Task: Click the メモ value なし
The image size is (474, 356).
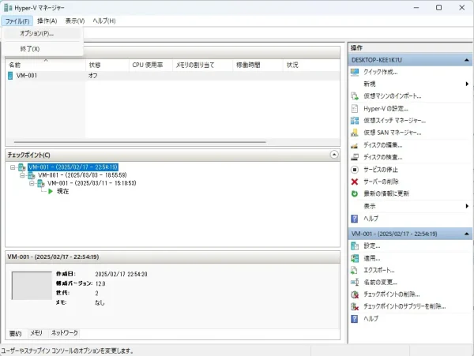Action: tap(100, 302)
